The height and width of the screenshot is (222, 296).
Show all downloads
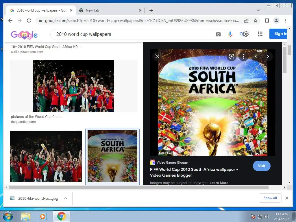tap(270, 198)
